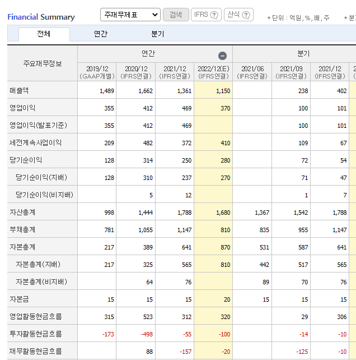Click 영업이익 estimate value 370

tap(226, 108)
